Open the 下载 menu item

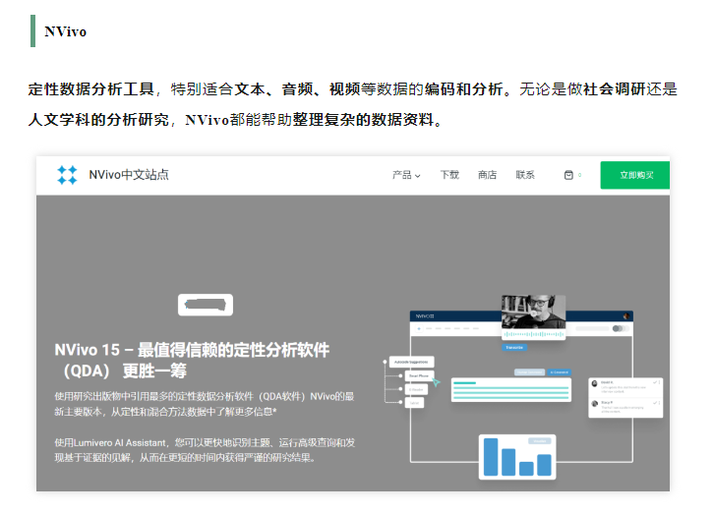pyautogui.click(x=449, y=175)
